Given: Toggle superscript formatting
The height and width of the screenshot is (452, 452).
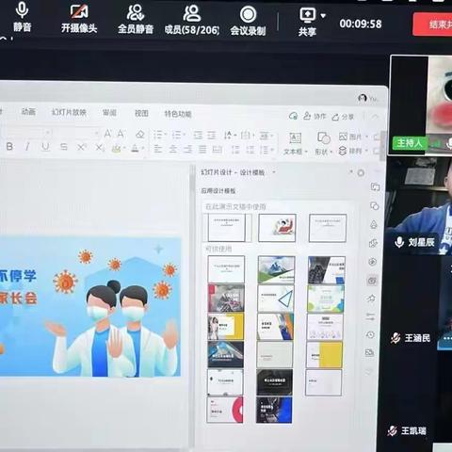Looking at the screenshot, I should tap(82, 147).
